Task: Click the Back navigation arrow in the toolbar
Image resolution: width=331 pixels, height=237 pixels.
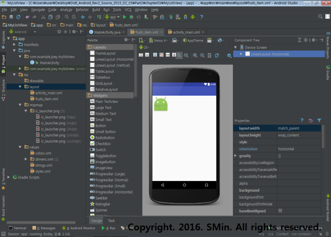Action: click(x=83, y=17)
